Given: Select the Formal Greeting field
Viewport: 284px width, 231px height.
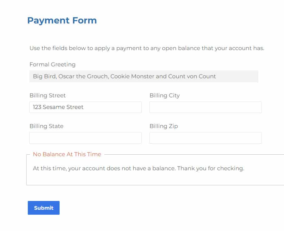Looking at the screenshot, I should pos(144,76).
